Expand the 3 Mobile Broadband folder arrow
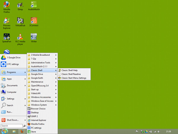 [56, 55]
